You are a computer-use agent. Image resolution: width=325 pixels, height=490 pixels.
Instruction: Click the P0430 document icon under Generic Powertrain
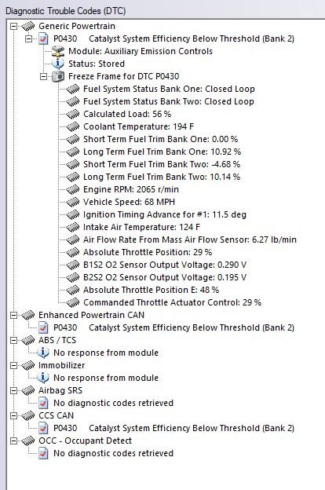click(43, 38)
